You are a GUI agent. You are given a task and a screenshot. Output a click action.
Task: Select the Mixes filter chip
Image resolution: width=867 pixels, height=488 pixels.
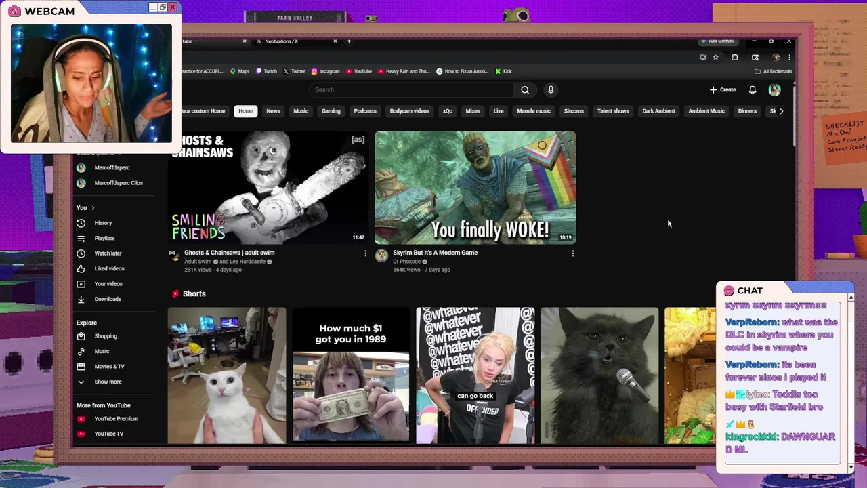point(473,111)
